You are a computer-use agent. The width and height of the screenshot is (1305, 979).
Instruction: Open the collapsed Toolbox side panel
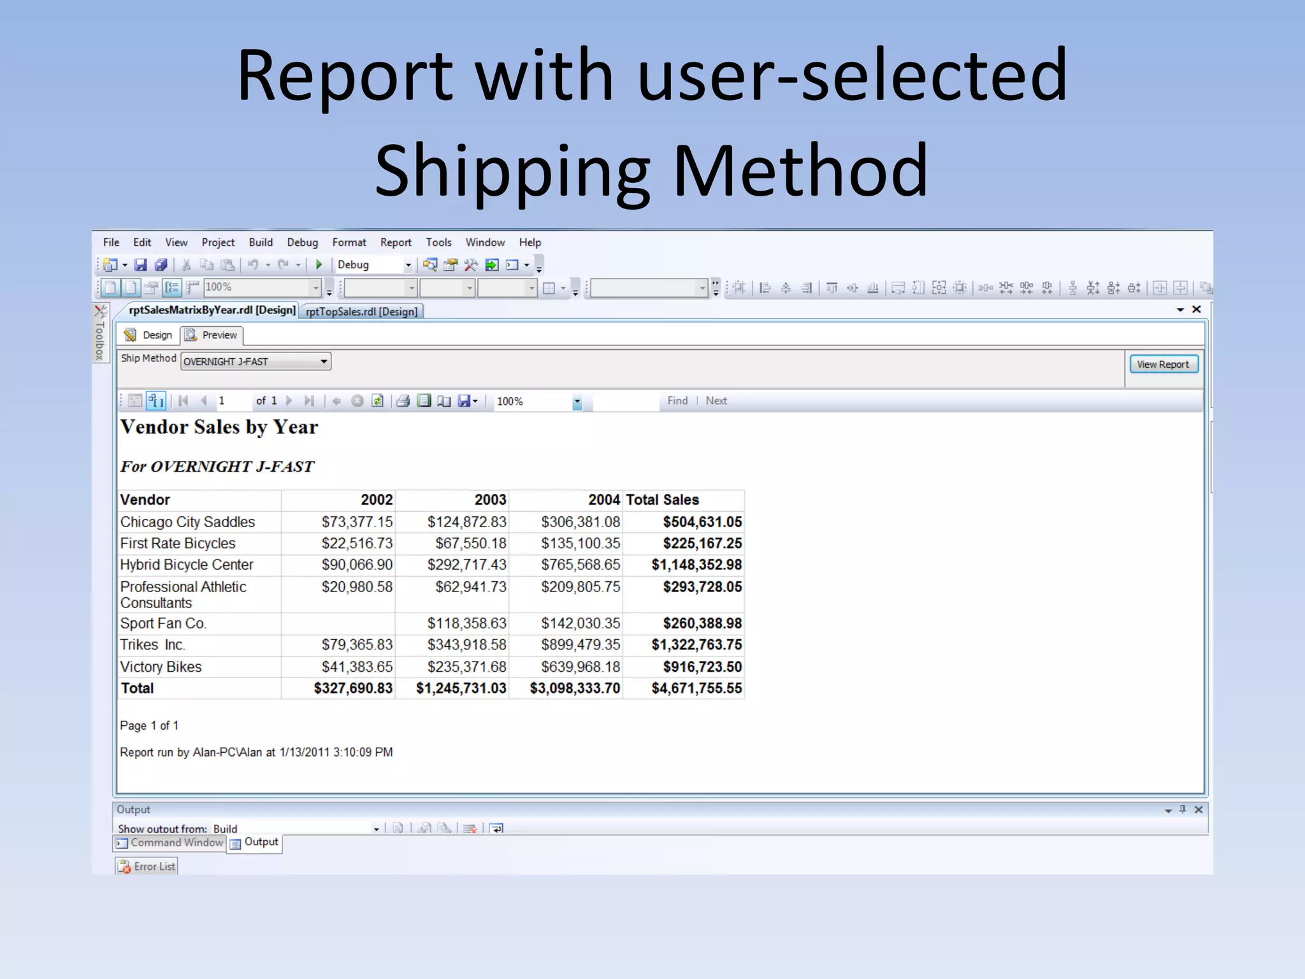click(x=100, y=333)
